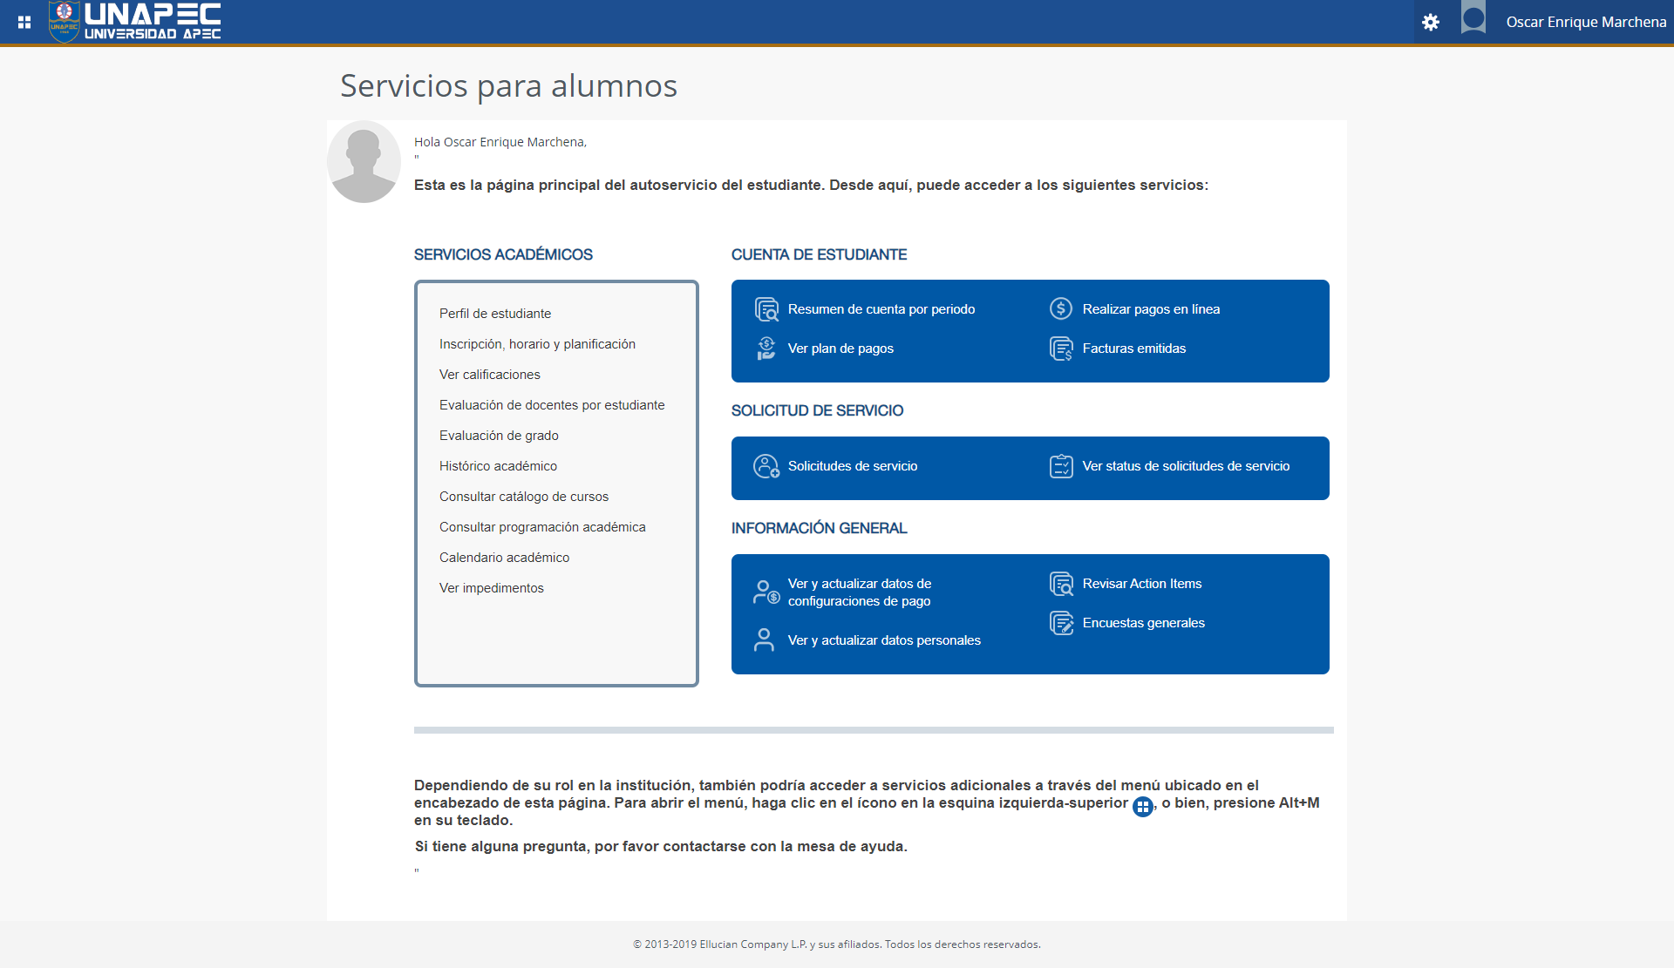Click the Realizar pagos en línea dollar icon
Image resolution: width=1674 pixels, height=968 pixels.
click(x=1061, y=308)
